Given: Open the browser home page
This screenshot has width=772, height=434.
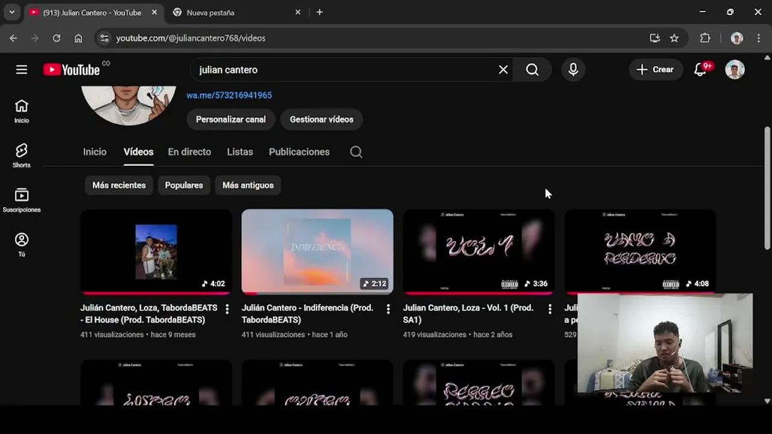Looking at the screenshot, I should (78, 38).
